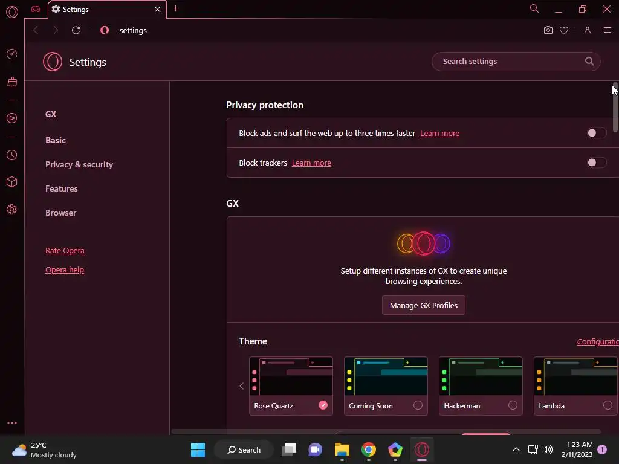Open Extensions cube icon in the sidebar

[12, 182]
